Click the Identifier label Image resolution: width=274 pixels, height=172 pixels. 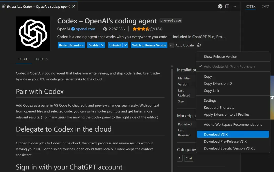[x=184, y=78]
